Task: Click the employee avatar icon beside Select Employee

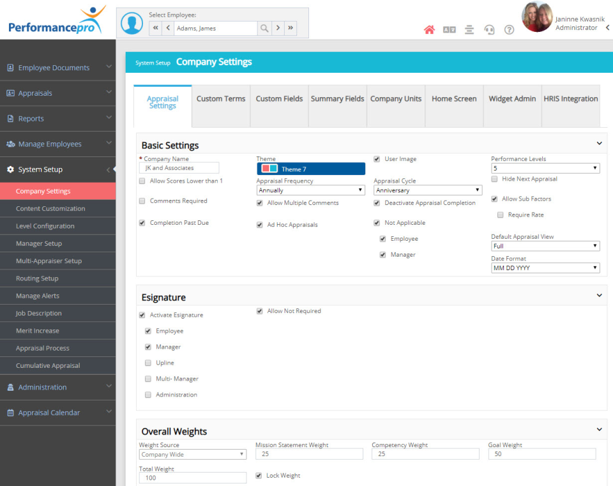Action: [132, 23]
